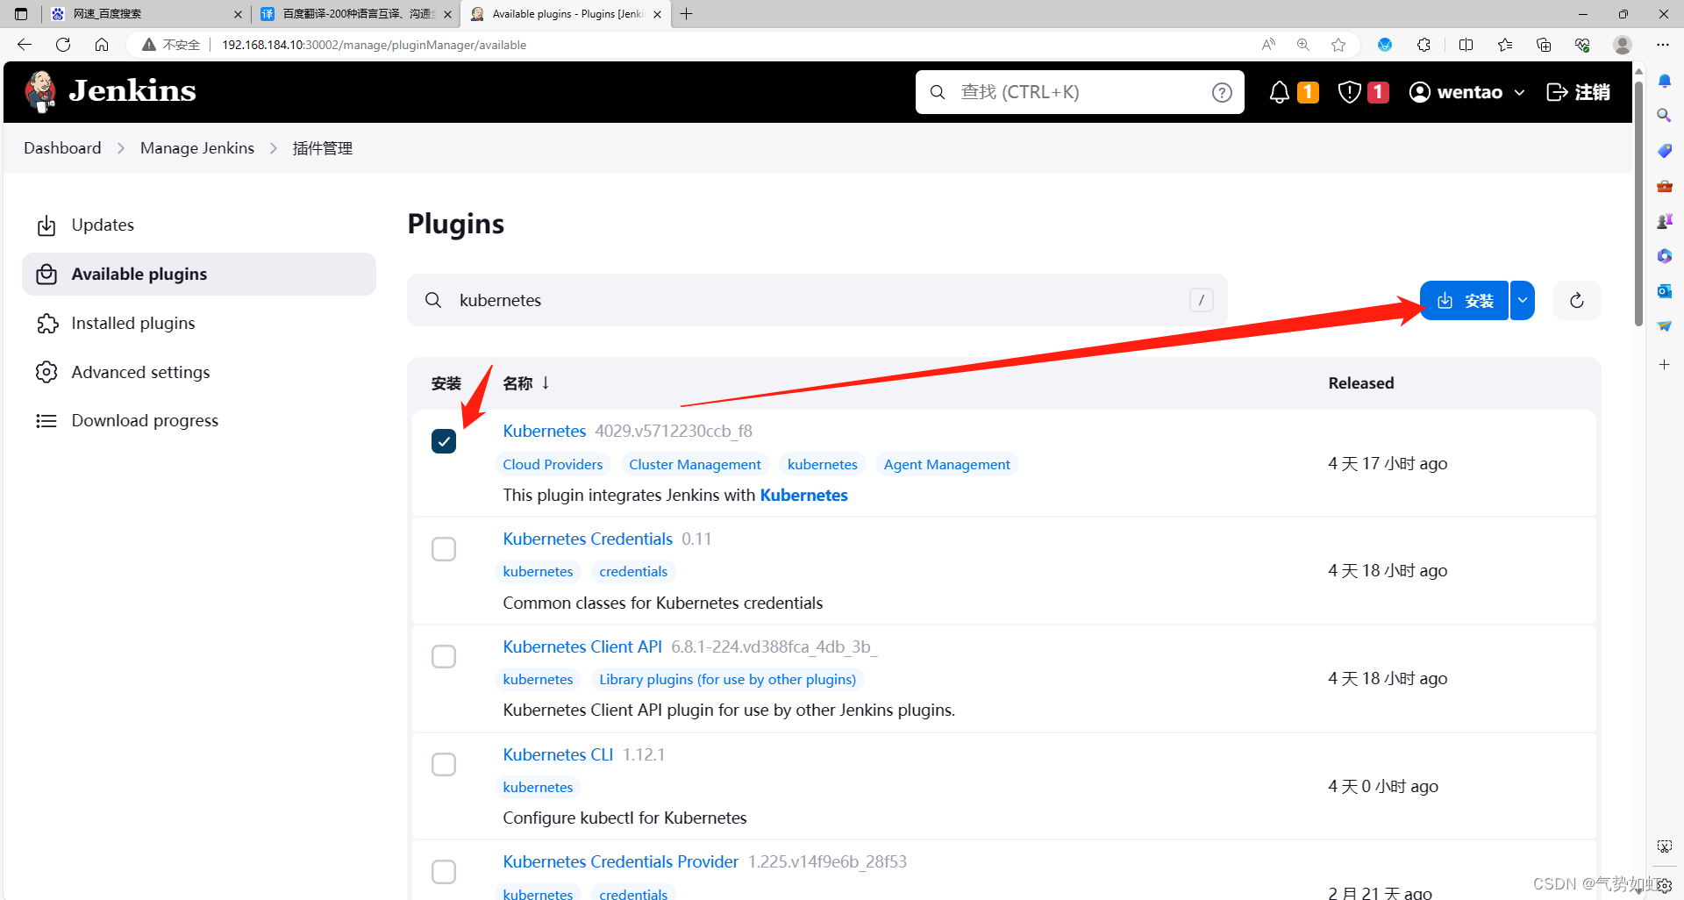This screenshot has height=900, width=1684.
Task: Open the Kubernetes CLI plugin link
Action: click(558, 754)
